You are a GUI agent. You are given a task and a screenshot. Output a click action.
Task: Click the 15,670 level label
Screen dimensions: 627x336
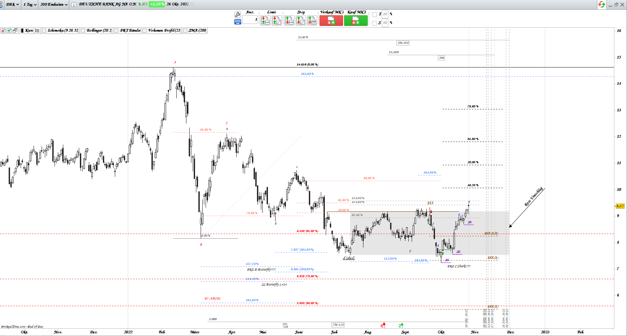coord(303,37)
